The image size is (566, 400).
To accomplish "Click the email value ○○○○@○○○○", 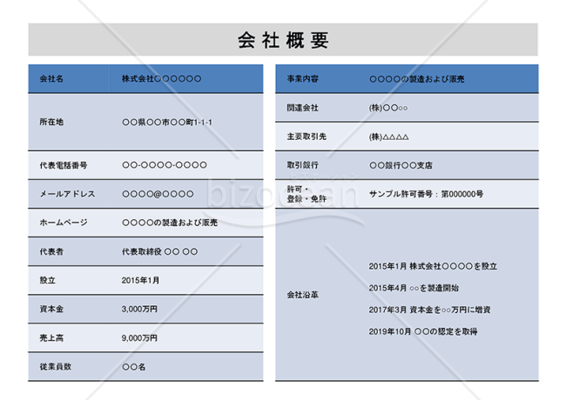I will 158,194.
